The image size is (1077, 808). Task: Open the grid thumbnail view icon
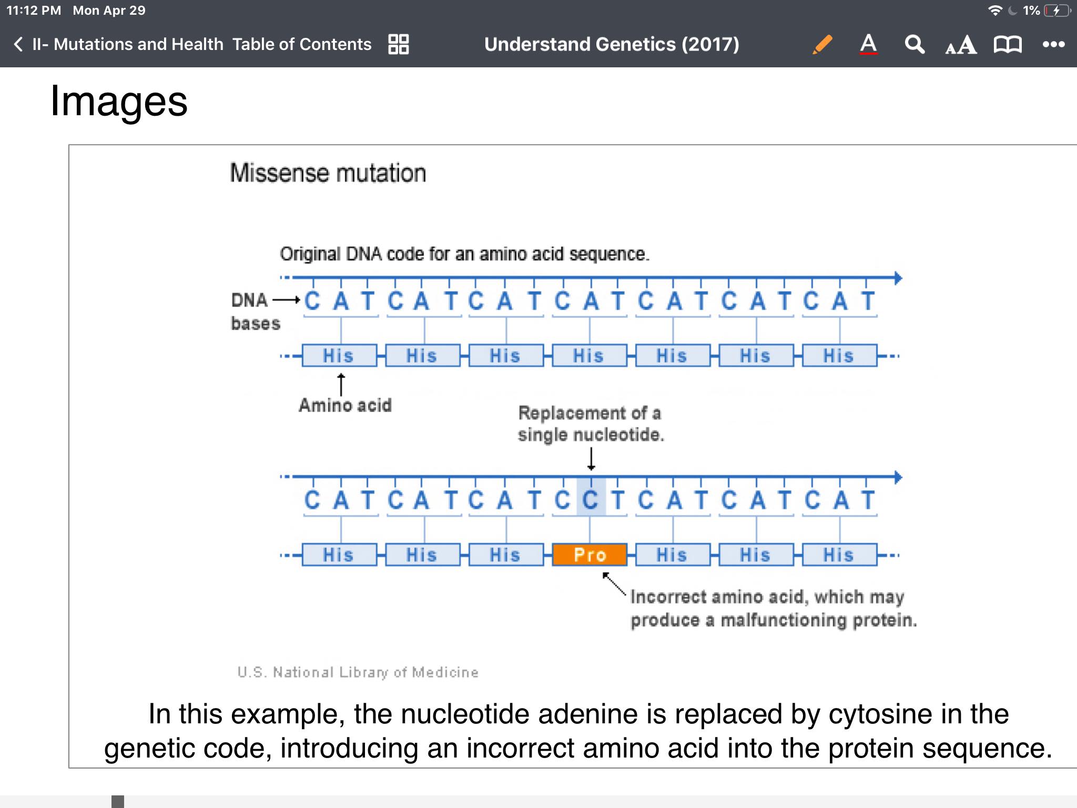[398, 44]
